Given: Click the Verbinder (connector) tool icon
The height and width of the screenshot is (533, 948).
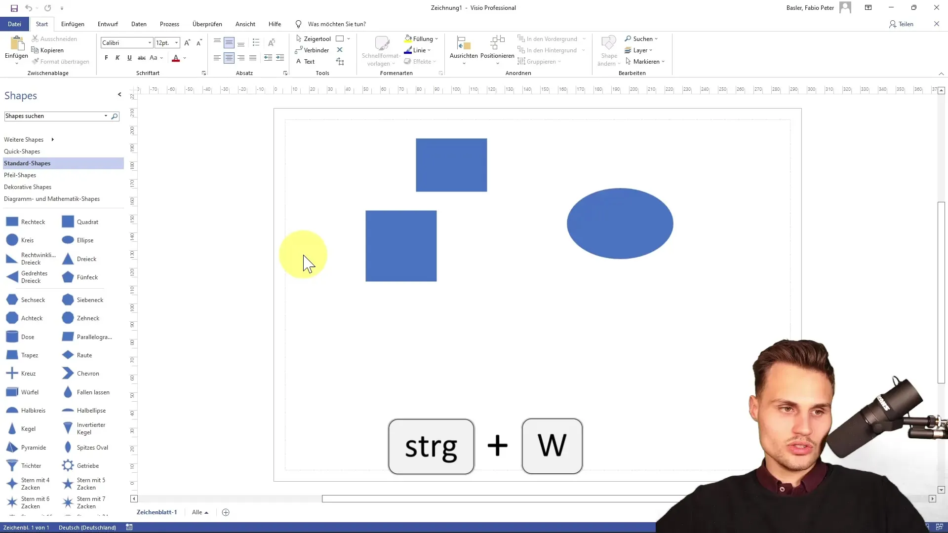Looking at the screenshot, I should tap(299, 50).
